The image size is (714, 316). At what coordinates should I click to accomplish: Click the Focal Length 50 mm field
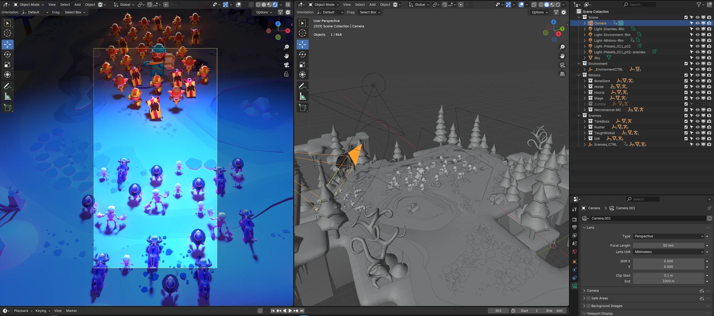(668, 245)
